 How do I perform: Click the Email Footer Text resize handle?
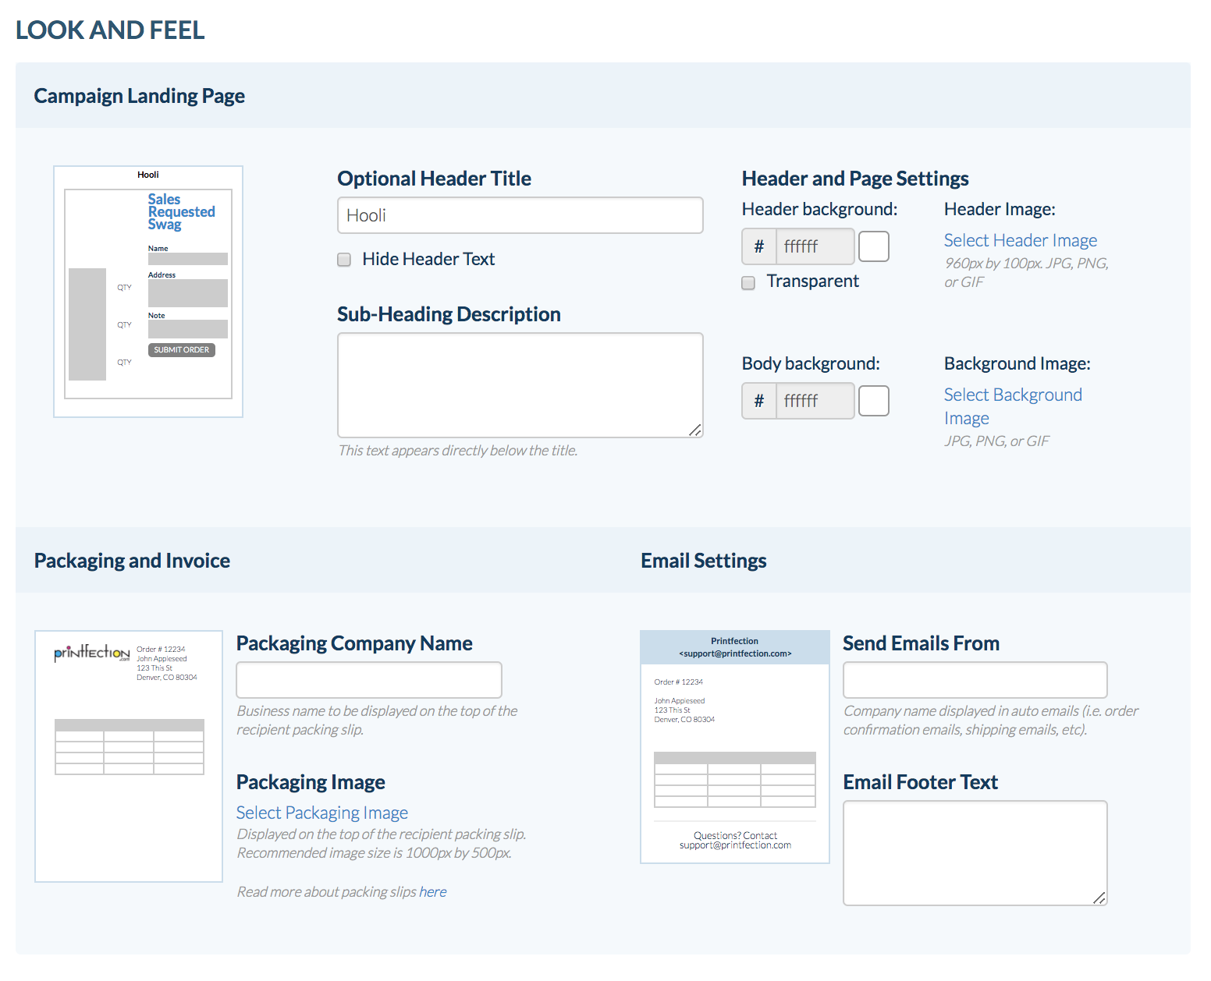point(1099,898)
